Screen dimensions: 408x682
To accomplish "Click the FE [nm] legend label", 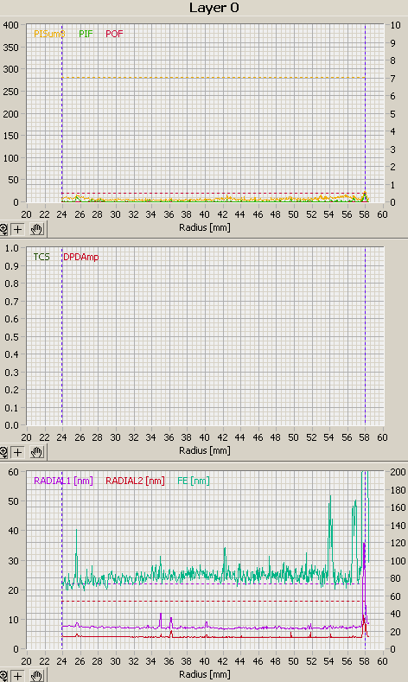I will 194,481.
